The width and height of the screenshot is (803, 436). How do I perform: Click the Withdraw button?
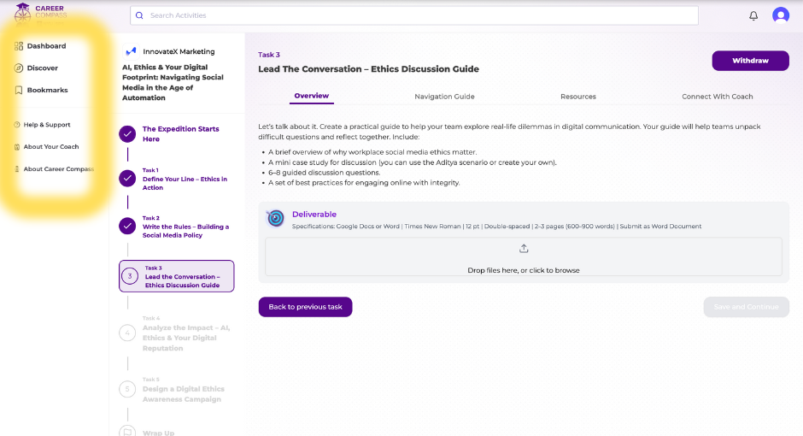pos(750,61)
